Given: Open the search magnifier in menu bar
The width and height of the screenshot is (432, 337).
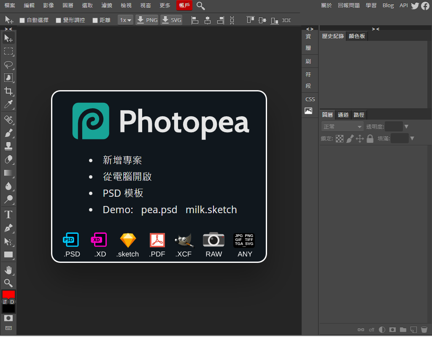Looking at the screenshot, I should pos(200,6).
